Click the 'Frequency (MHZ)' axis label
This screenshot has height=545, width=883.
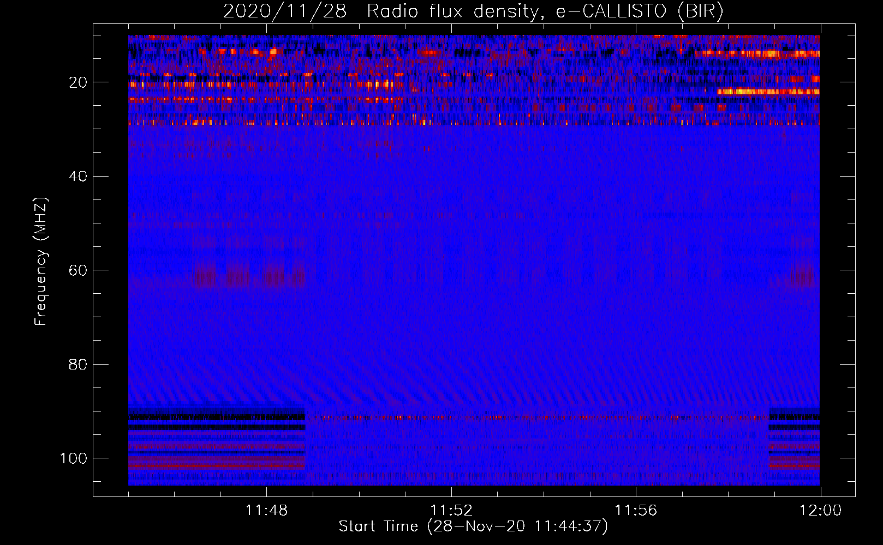click(41, 261)
